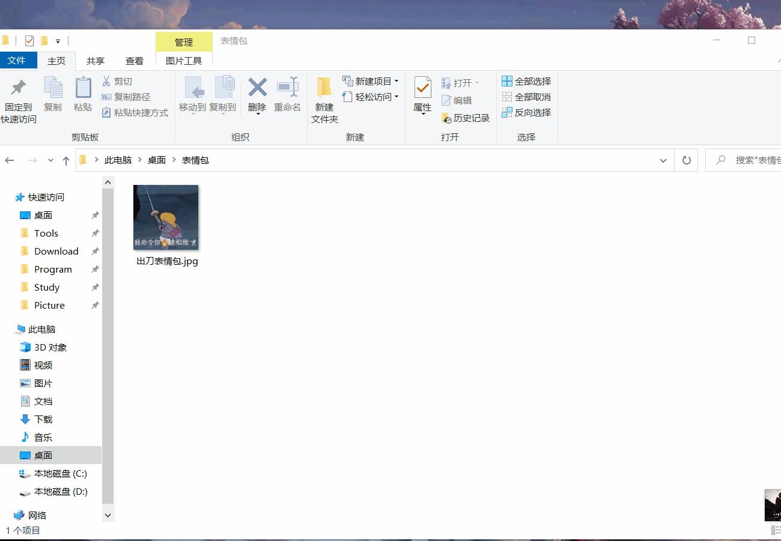Navigate up one folder level
Screen dimensions: 781x541
(66, 160)
